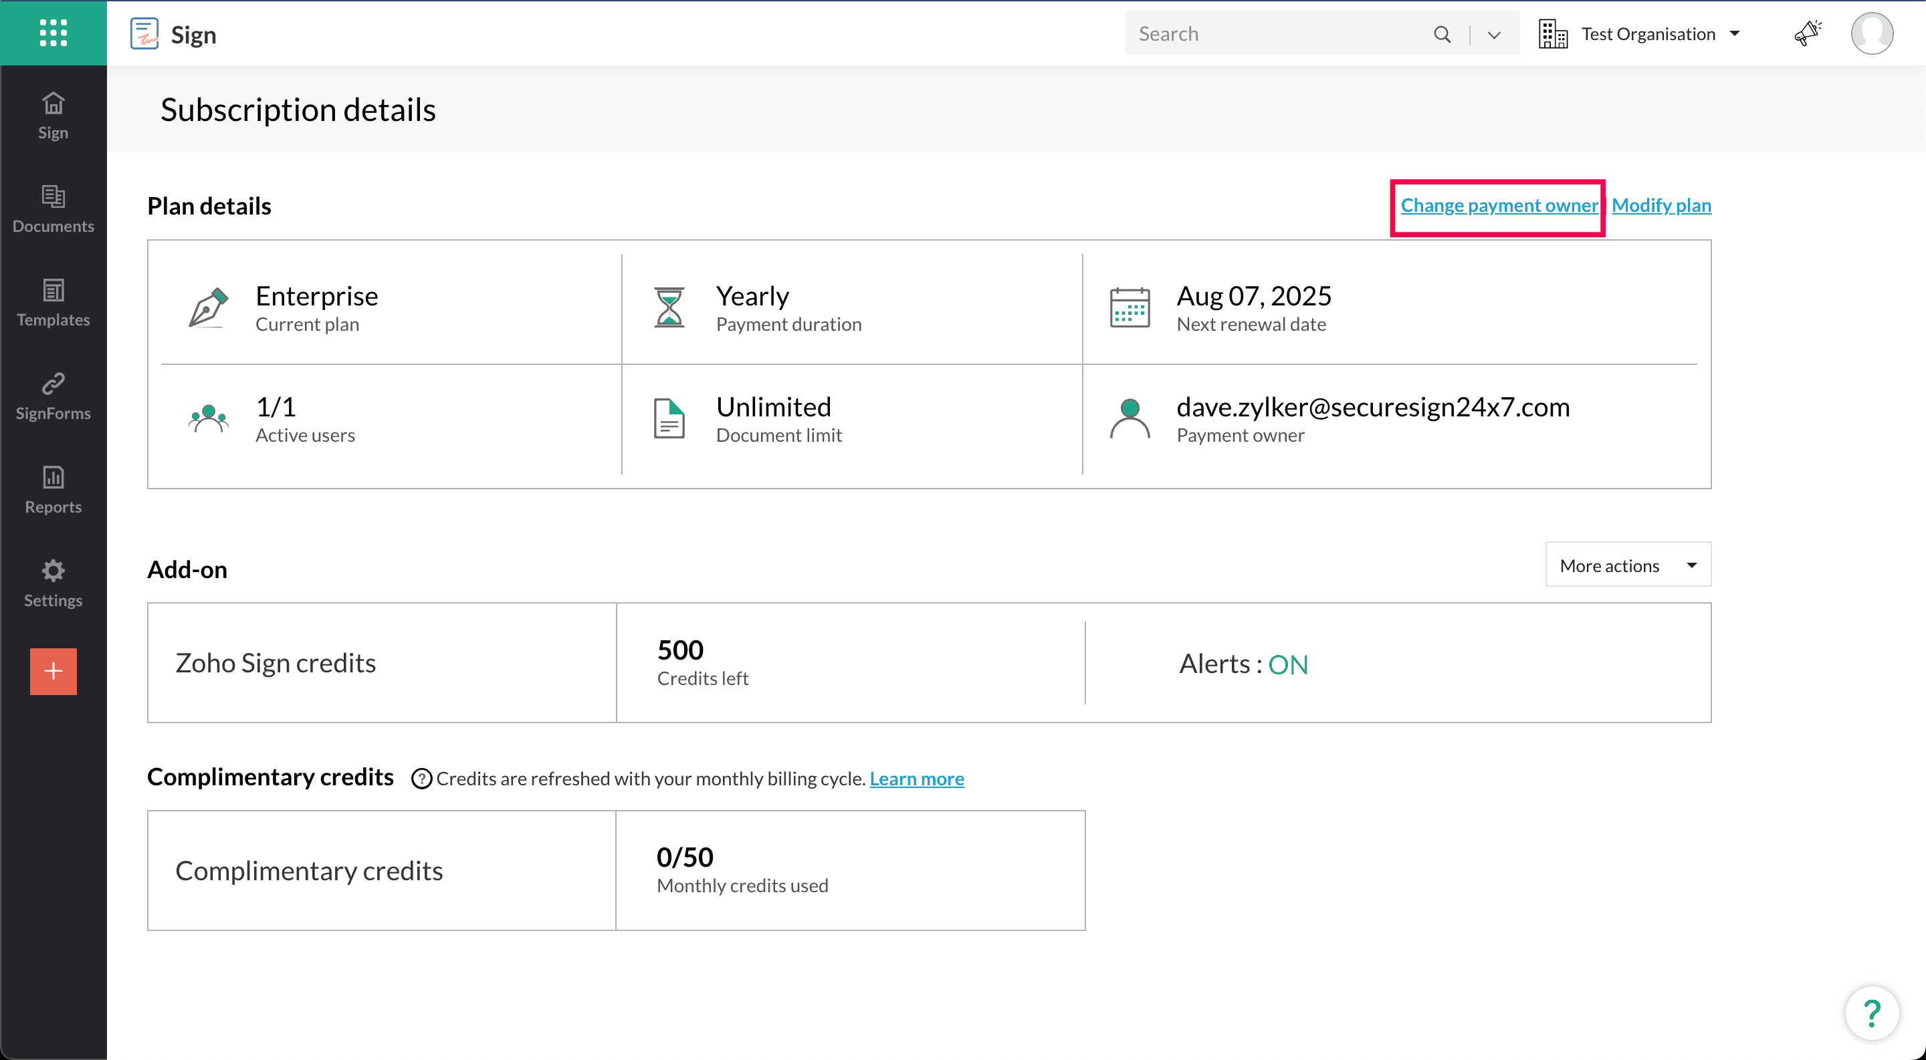Open SignForms in the sidebar
The width and height of the screenshot is (1926, 1060).
pos(53,396)
